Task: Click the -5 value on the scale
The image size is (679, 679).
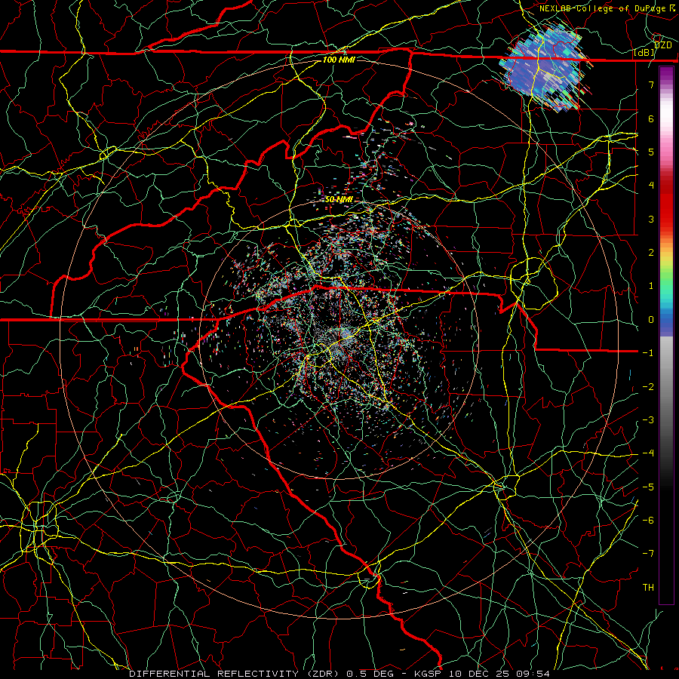Action: pyautogui.click(x=648, y=487)
